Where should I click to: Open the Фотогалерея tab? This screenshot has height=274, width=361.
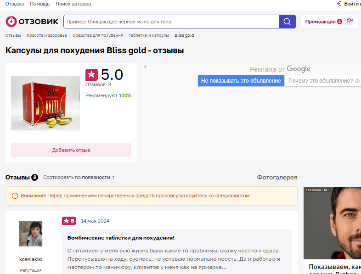(277, 177)
